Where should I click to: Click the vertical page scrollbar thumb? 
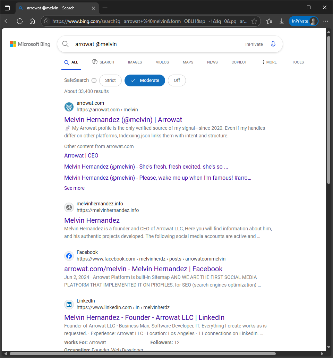tap(328, 110)
